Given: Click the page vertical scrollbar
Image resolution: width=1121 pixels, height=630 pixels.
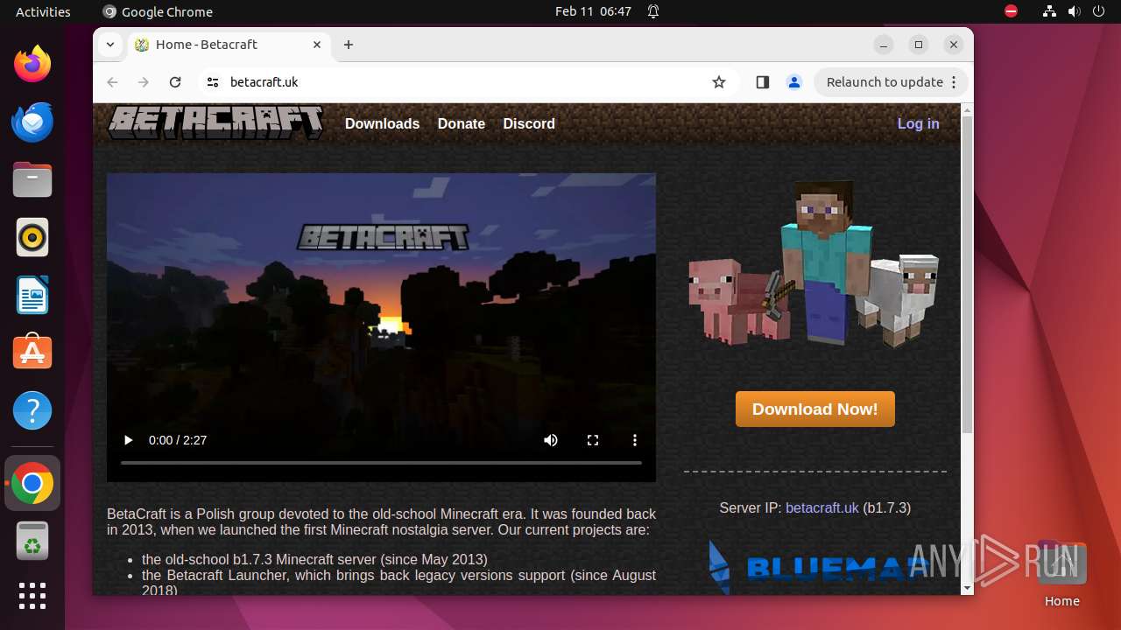Looking at the screenshot, I should pyautogui.click(x=967, y=274).
